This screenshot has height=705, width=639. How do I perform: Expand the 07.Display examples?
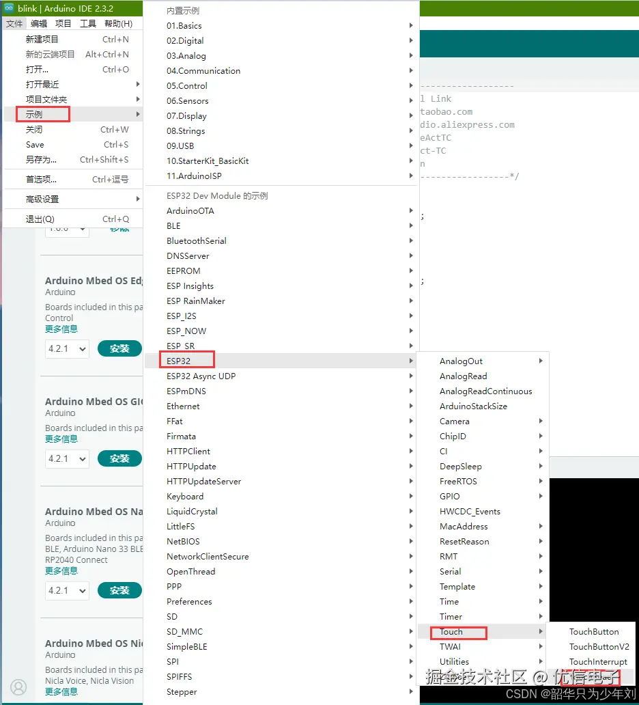click(281, 116)
